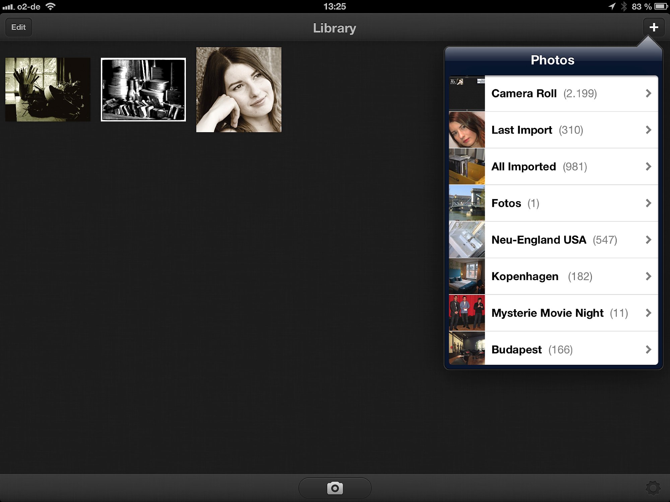Open the Kopenhagen album
Screen dimensions: 670x502
tap(553, 276)
